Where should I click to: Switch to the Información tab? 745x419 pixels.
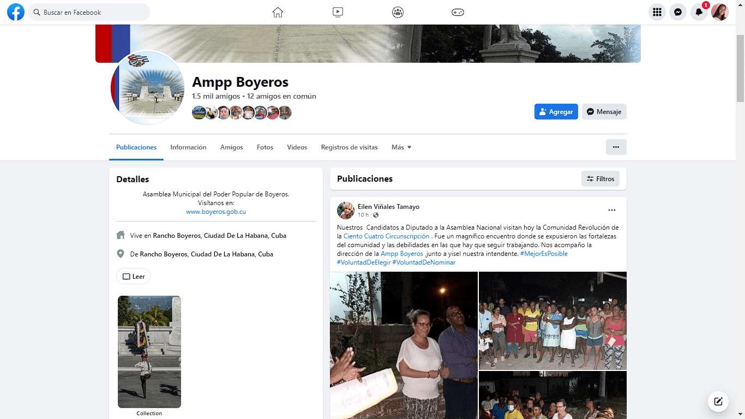click(x=188, y=147)
